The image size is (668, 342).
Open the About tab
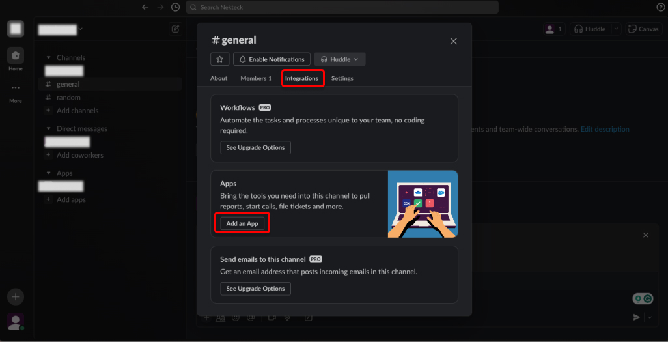(x=219, y=78)
